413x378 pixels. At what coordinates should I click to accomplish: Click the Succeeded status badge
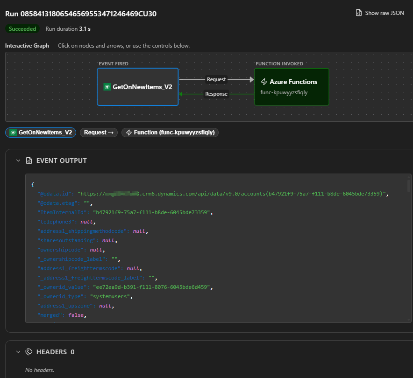(x=22, y=28)
